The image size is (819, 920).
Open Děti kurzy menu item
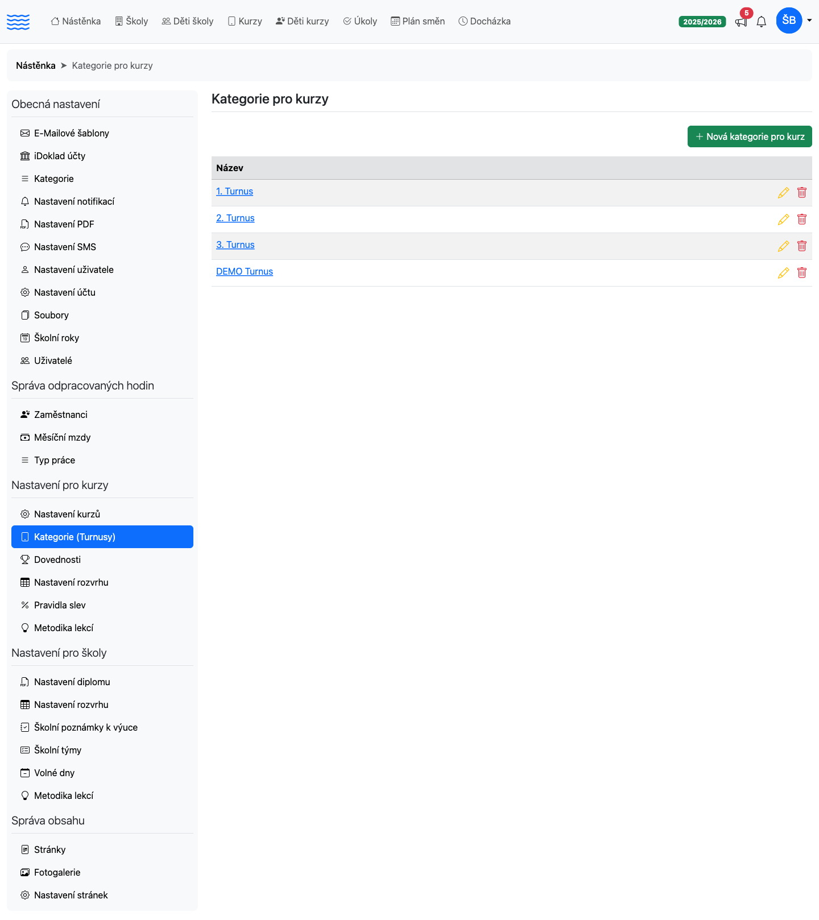point(303,21)
